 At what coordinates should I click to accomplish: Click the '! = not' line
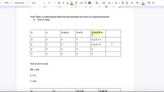33,81
